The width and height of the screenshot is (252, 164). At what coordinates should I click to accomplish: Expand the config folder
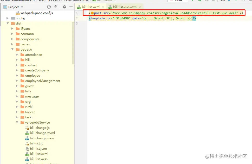7,18
